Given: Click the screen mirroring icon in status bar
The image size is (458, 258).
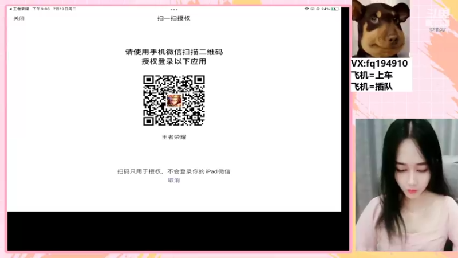Looking at the screenshot, I should click(x=313, y=9).
